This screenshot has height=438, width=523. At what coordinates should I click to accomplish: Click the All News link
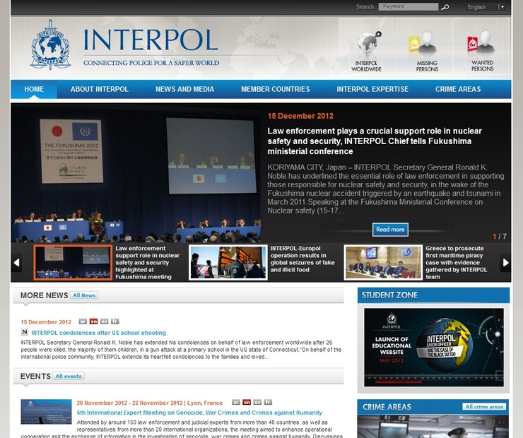[x=84, y=295]
